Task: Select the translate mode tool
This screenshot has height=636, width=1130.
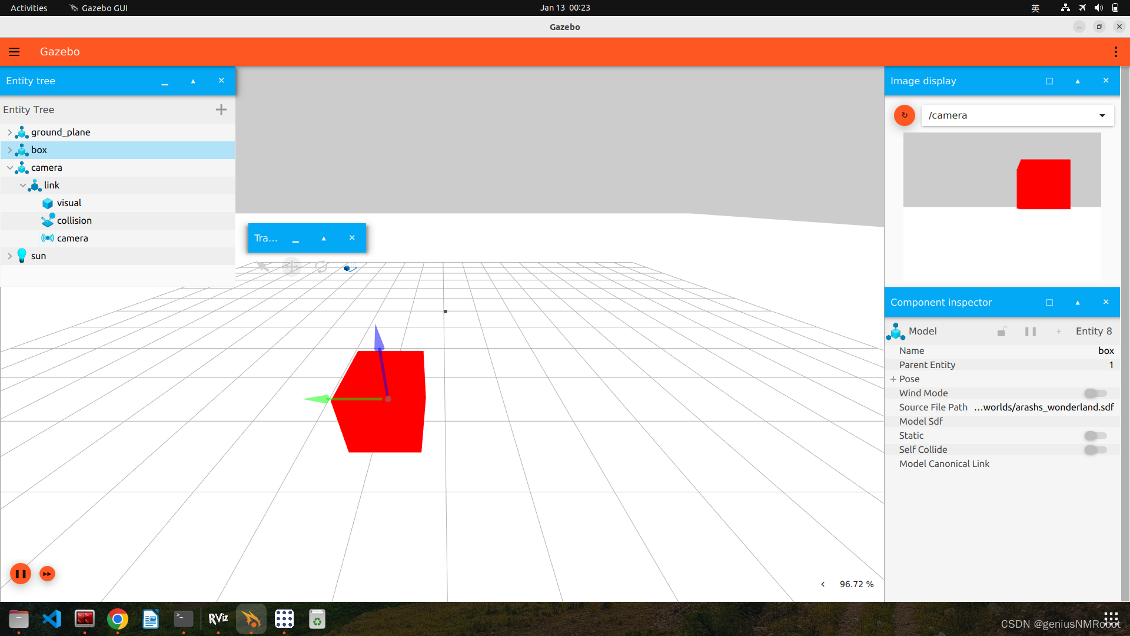Action: point(291,267)
